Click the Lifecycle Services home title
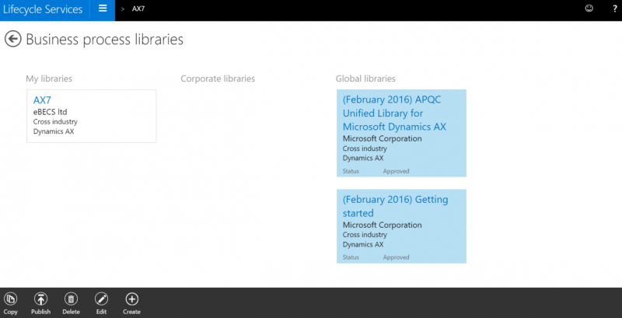Screen dimensions: 622x318 coord(43,9)
